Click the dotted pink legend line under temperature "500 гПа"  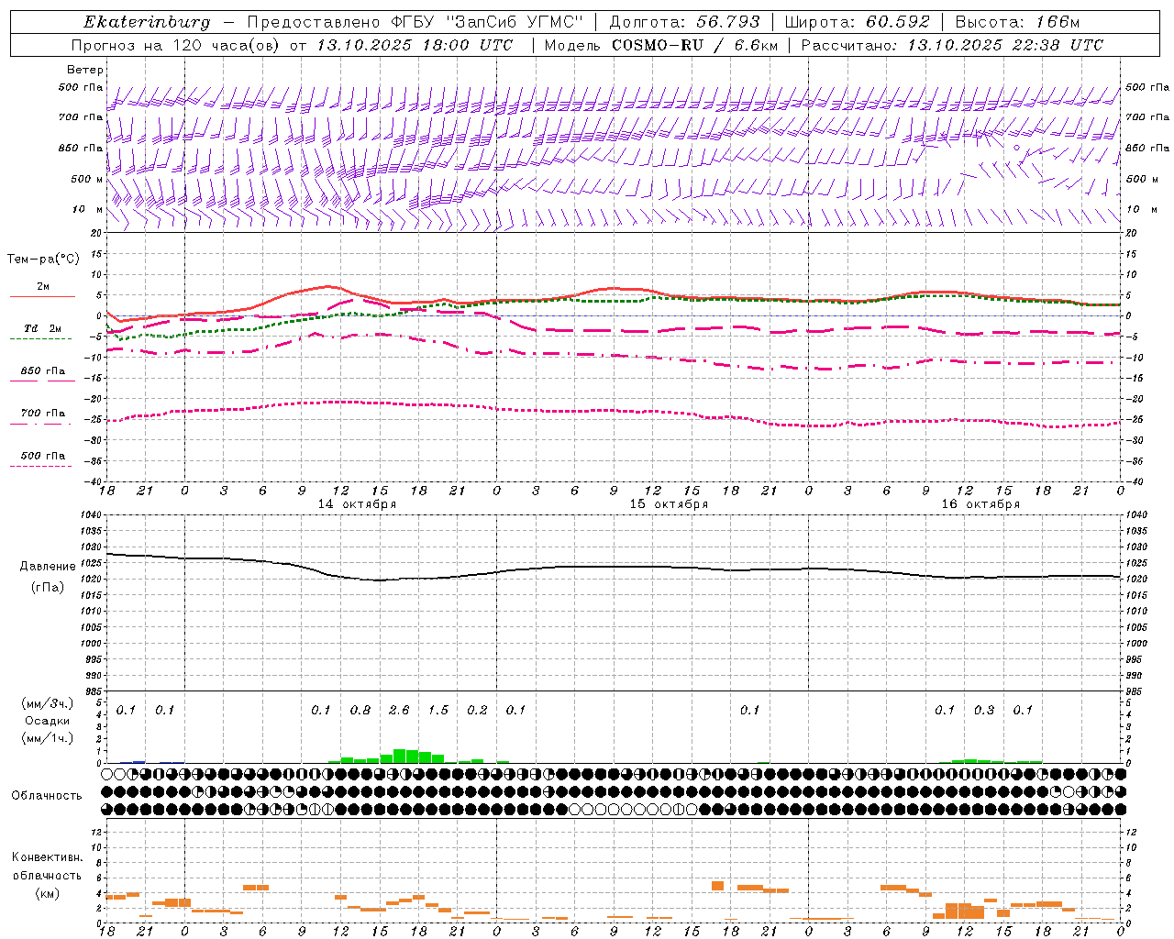[40, 467]
